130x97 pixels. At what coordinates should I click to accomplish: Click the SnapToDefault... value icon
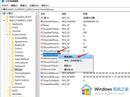(42, 80)
